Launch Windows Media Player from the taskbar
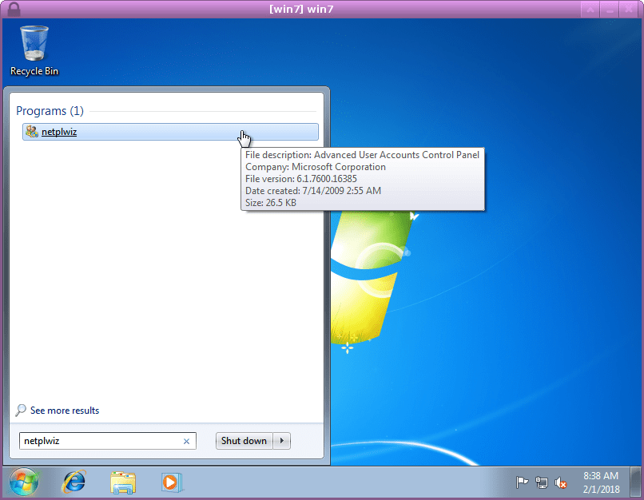Image resolution: width=644 pixels, height=500 pixels. coord(172,482)
